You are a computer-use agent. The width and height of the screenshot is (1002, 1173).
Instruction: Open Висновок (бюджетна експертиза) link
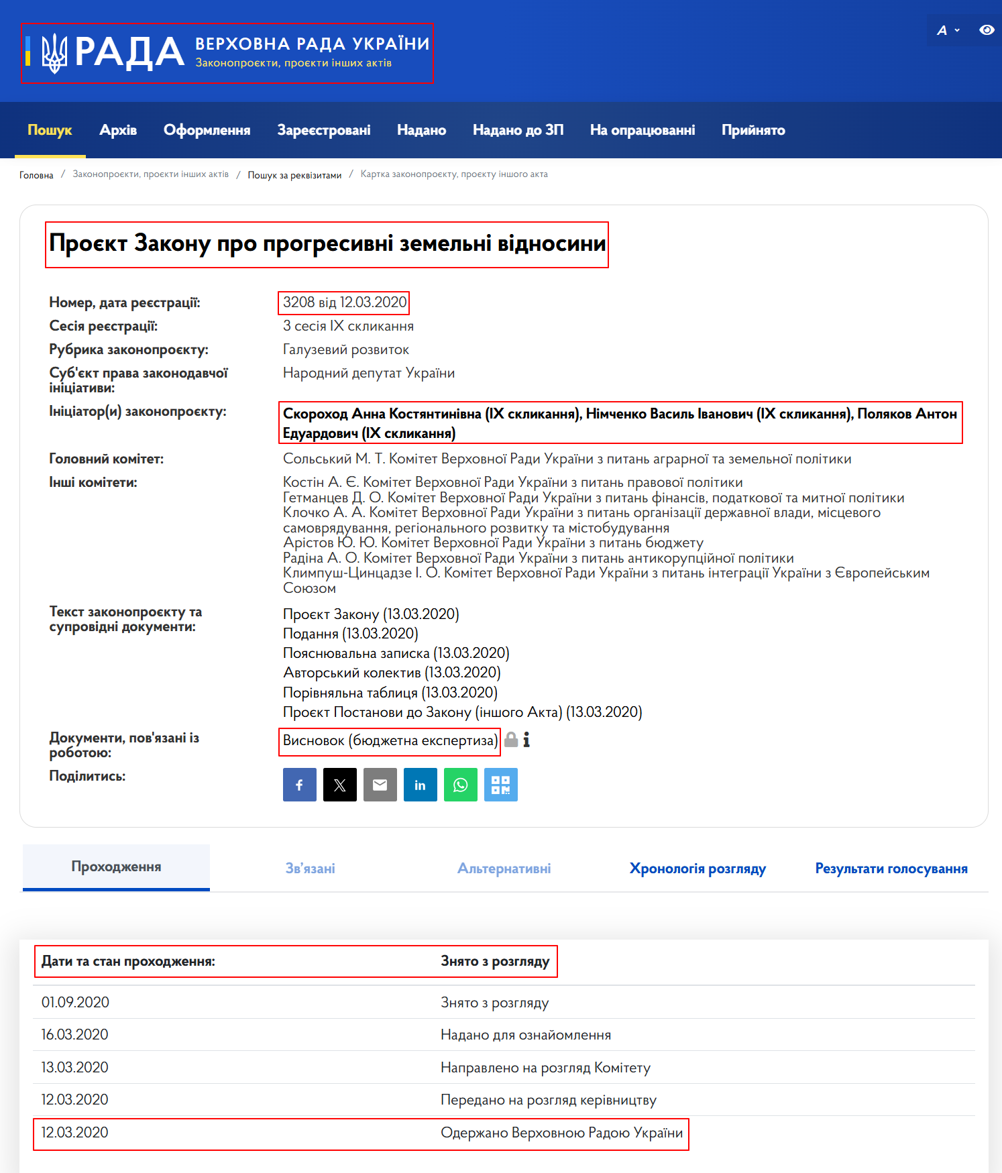coord(390,740)
